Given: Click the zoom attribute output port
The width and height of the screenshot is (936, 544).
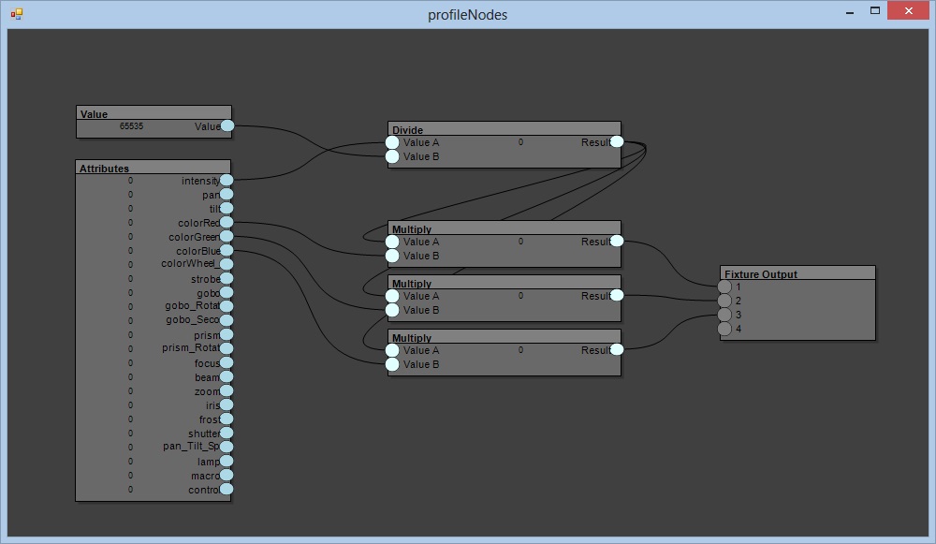Looking at the screenshot, I should click(226, 391).
